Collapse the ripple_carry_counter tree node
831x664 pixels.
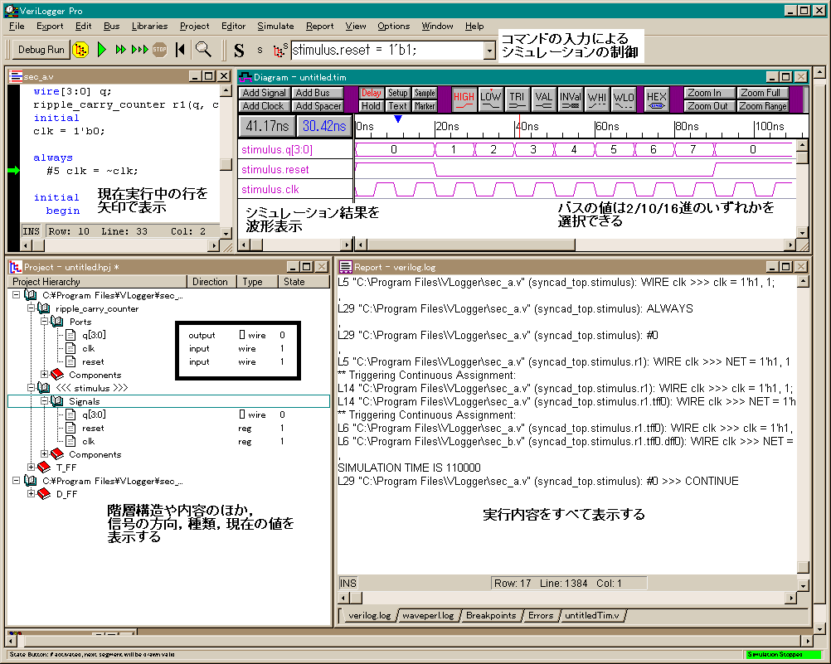(x=32, y=308)
